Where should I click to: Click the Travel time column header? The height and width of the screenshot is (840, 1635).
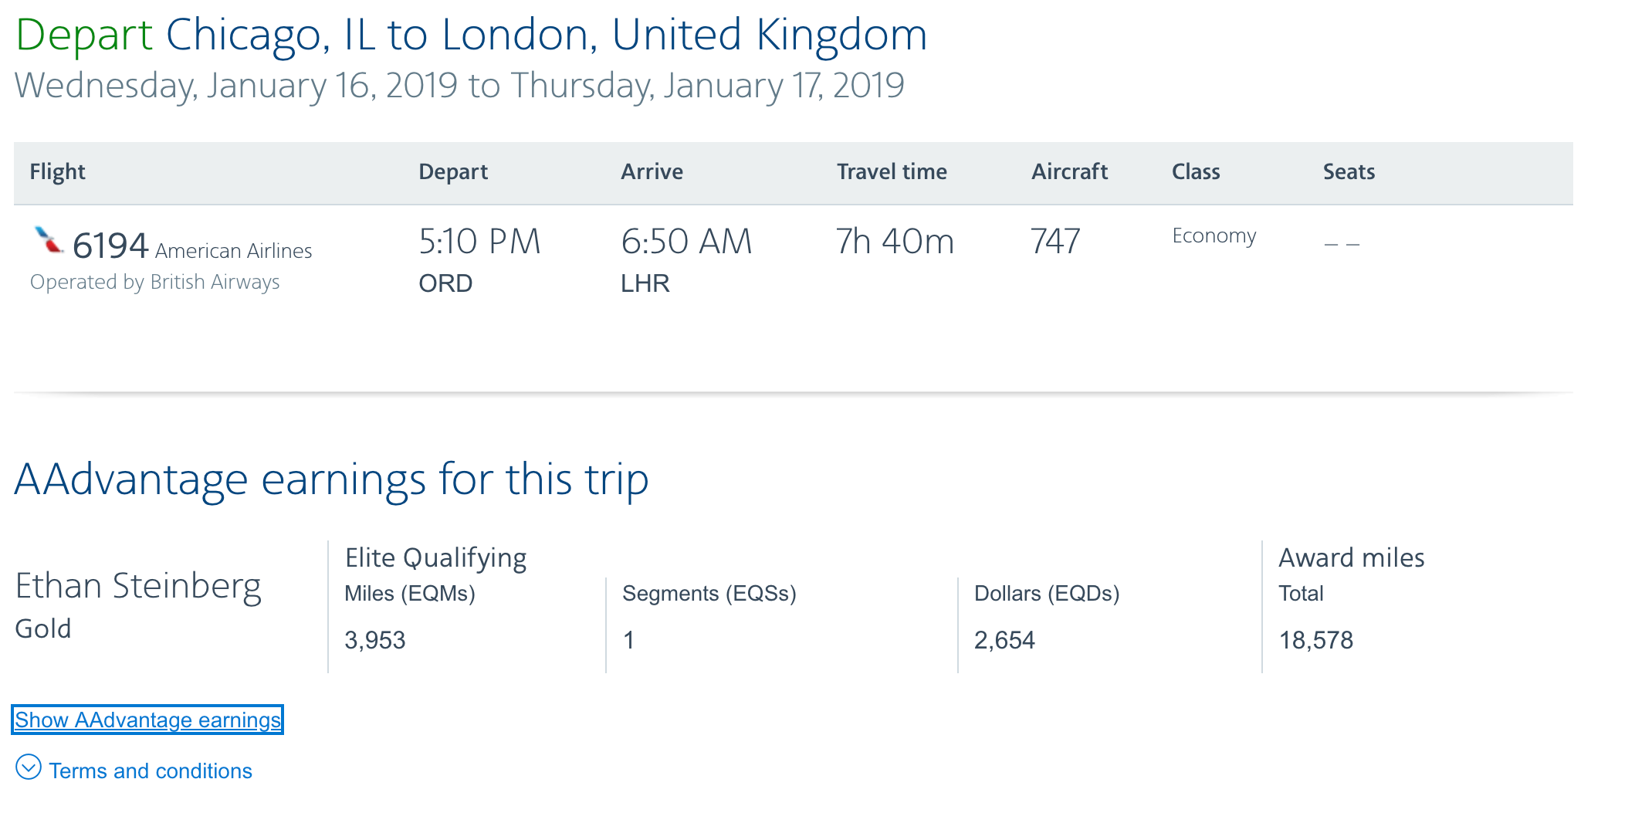[892, 171]
